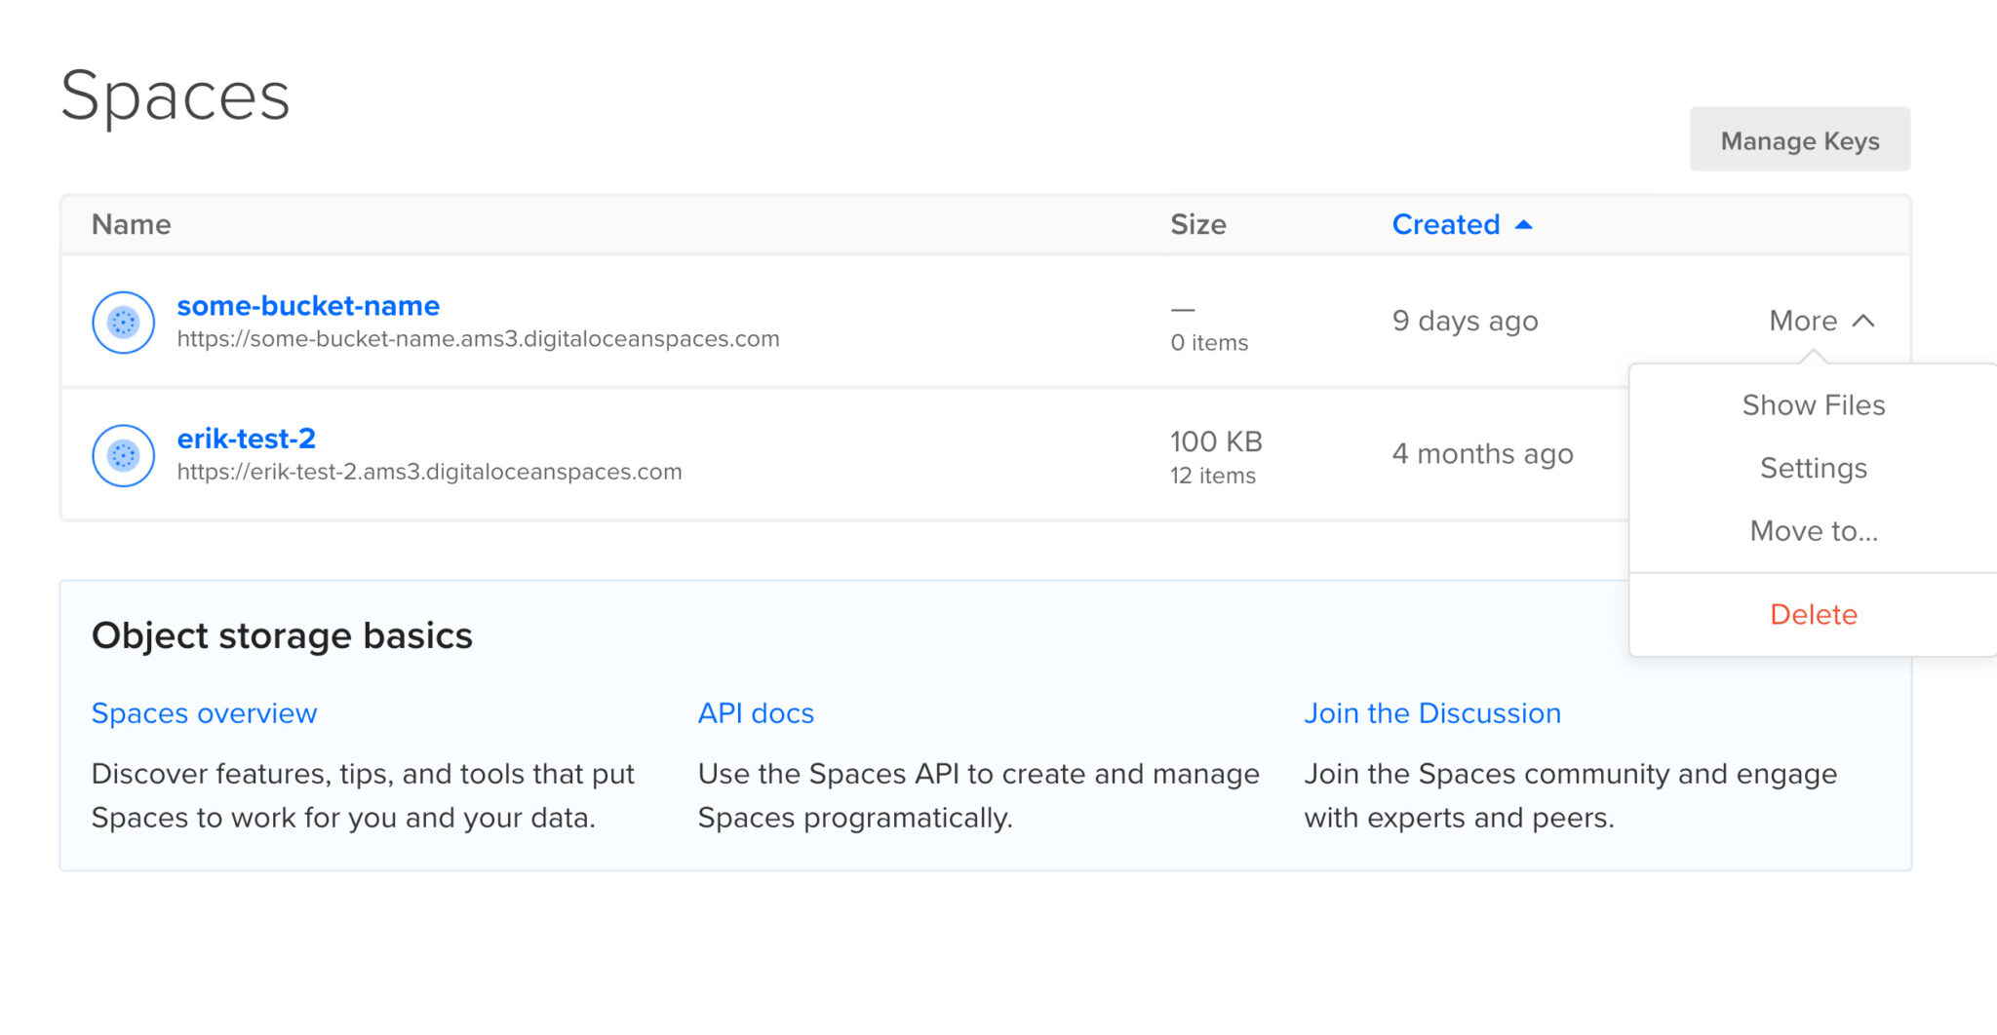Click the Manage Keys button
The height and width of the screenshot is (1035, 1997).
pyautogui.click(x=1799, y=139)
